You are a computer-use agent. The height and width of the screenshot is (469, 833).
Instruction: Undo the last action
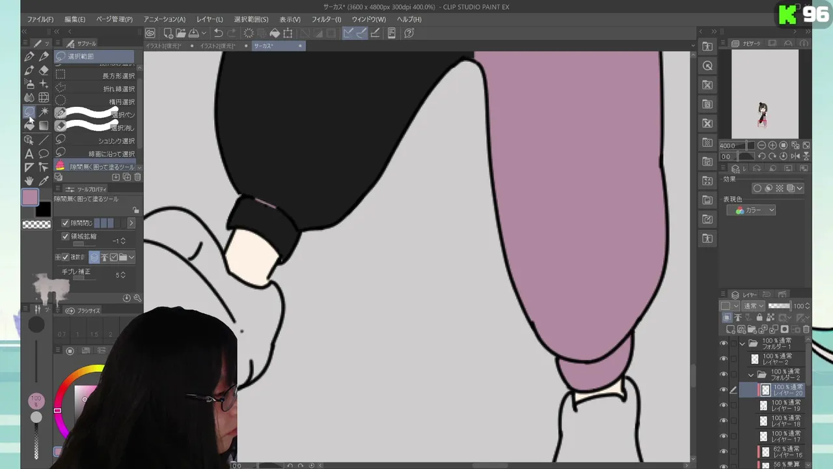(x=219, y=33)
